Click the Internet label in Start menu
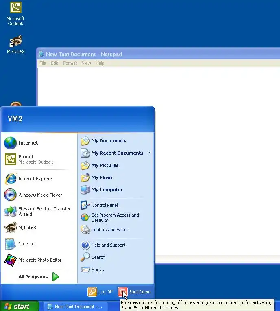280x311 pixels. point(28,143)
